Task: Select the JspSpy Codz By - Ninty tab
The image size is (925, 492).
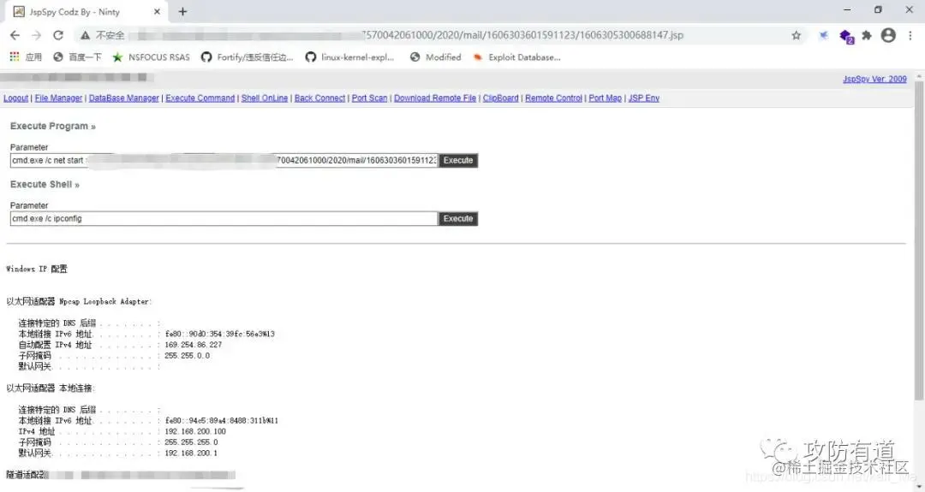Action: point(87,12)
